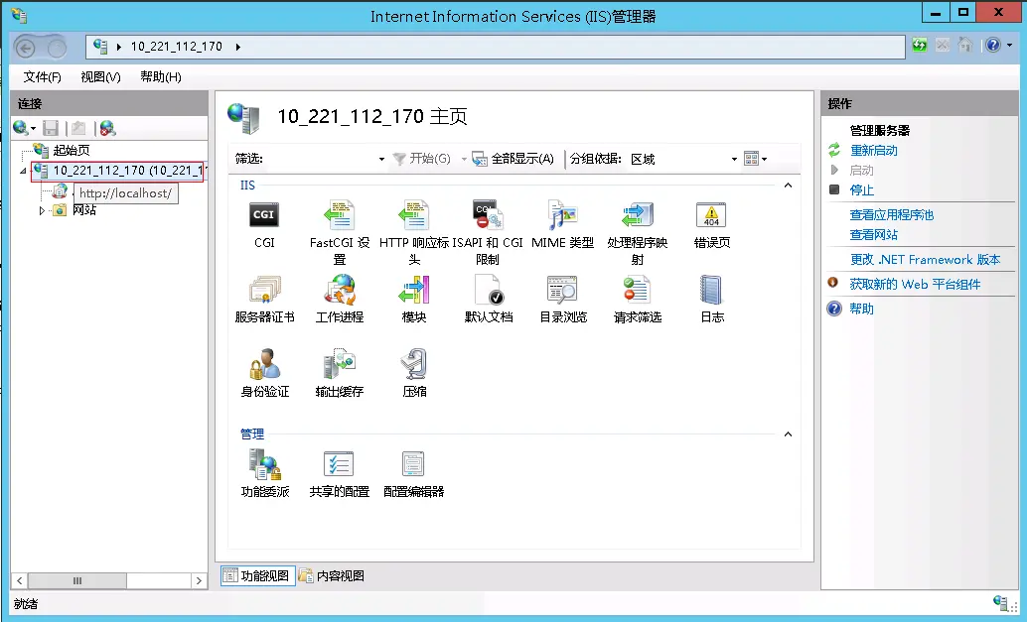Screen dimensions: 1027x622
Task: Click the address breadcrumb 10_221_112_170
Action: point(177,47)
